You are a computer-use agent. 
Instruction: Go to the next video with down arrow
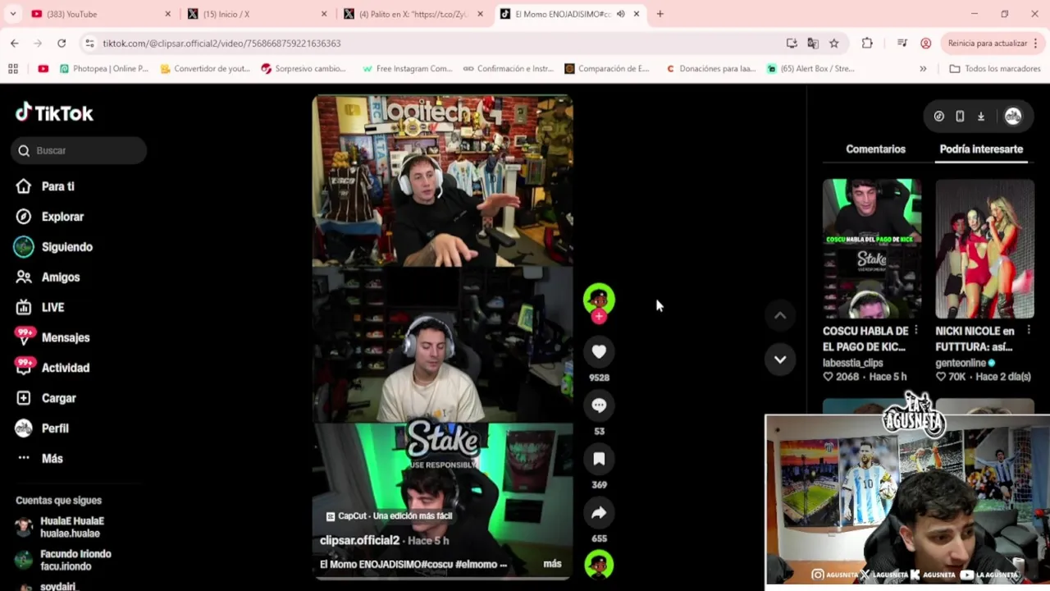tap(780, 360)
